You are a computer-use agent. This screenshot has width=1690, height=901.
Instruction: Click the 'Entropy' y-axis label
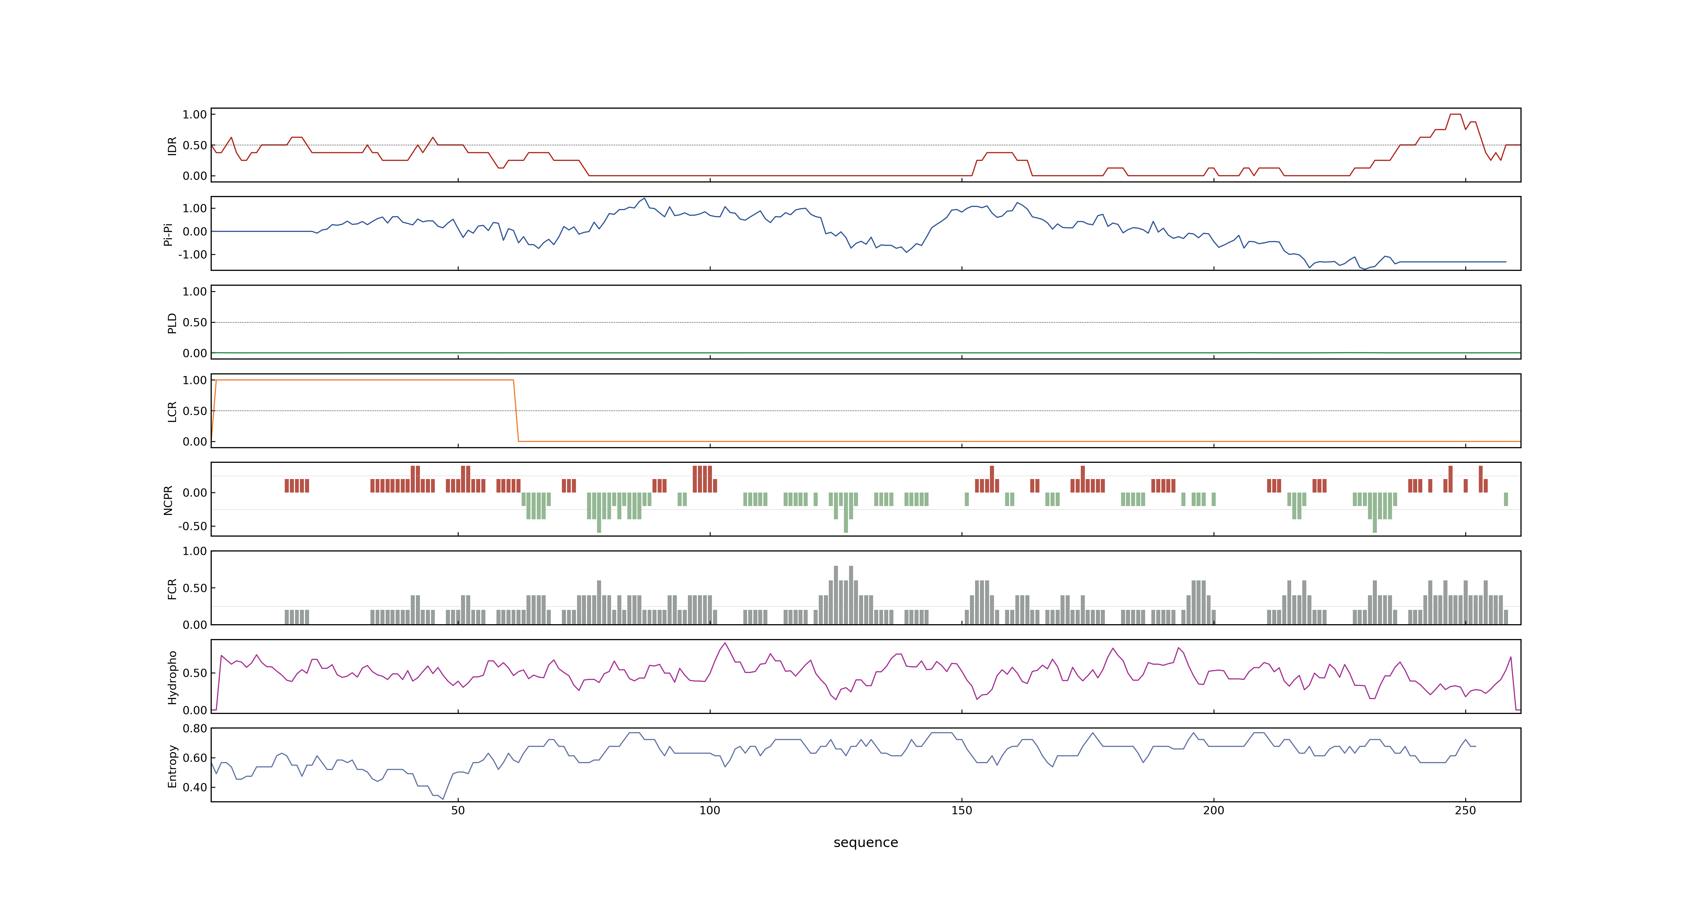(172, 766)
